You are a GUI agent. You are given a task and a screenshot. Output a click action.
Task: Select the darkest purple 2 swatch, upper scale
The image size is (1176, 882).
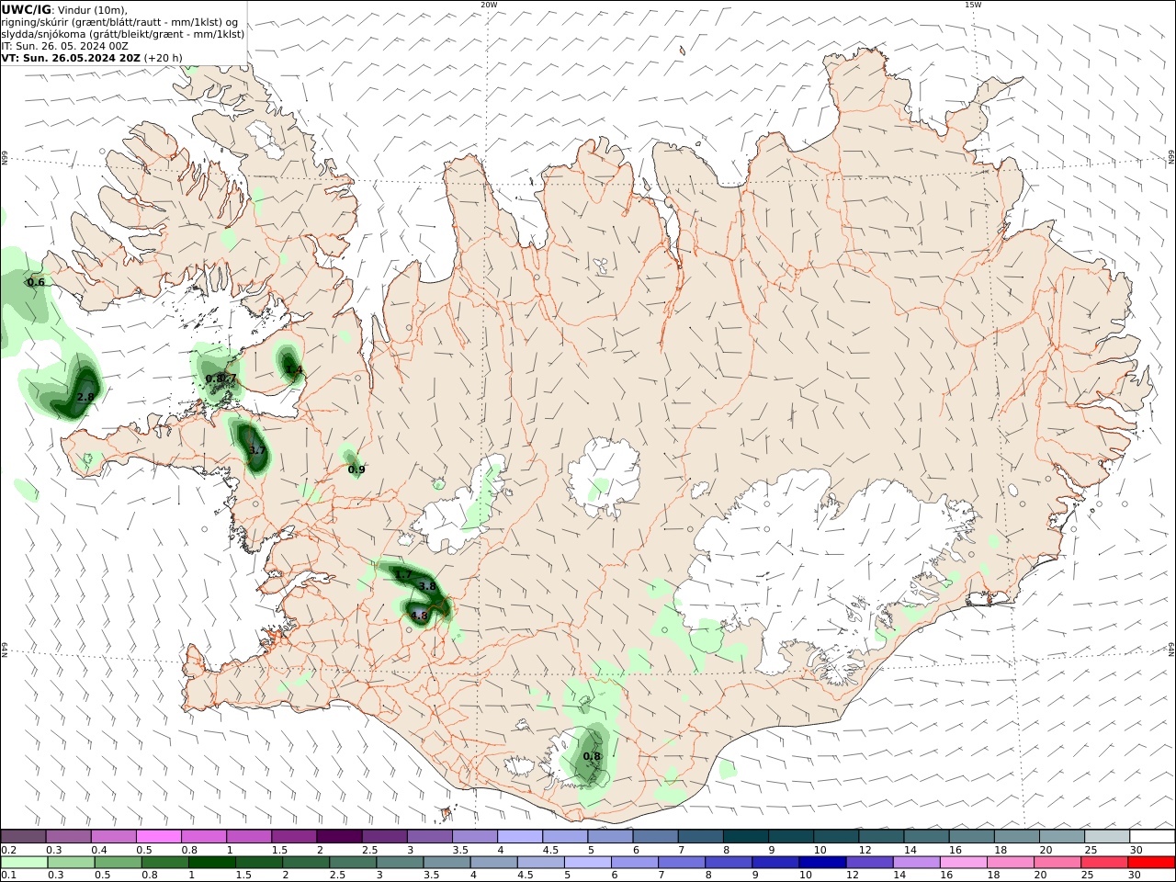(339, 836)
